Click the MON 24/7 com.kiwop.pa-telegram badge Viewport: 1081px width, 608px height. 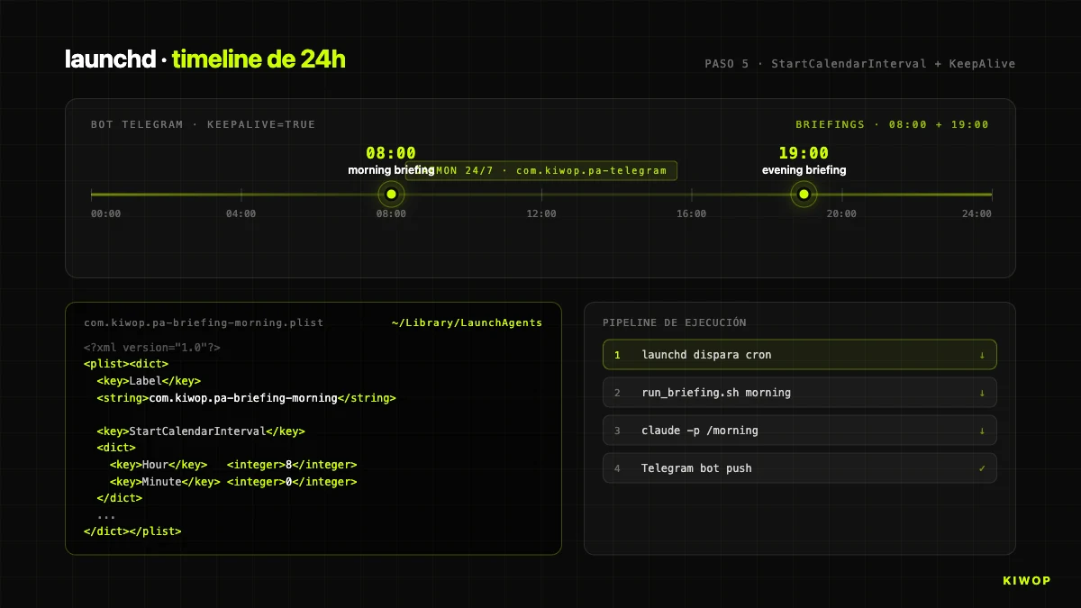(541, 170)
